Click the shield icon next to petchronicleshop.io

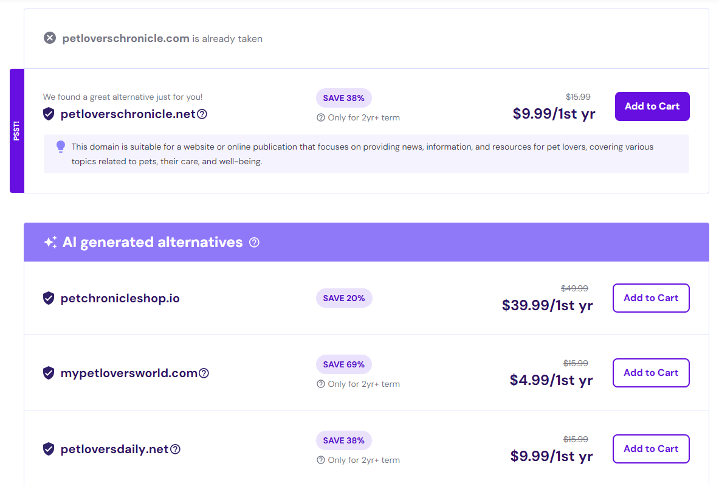coord(48,298)
